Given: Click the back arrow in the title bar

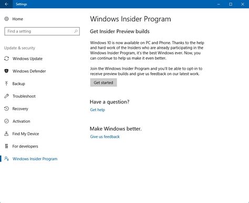Looking at the screenshot, I should click(6, 4).
